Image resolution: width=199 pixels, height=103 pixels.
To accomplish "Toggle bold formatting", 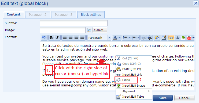I will click(x=51, y=37).
